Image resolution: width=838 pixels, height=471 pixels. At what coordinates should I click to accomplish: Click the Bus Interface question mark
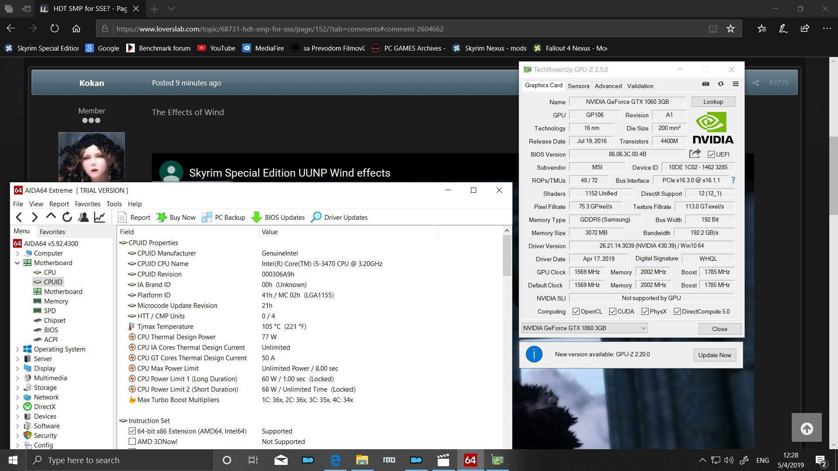pos(733,180)
